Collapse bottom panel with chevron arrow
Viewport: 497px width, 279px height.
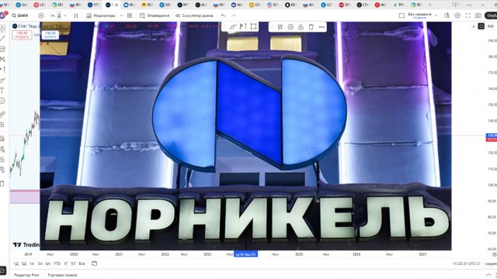click(x=488, y=275)
